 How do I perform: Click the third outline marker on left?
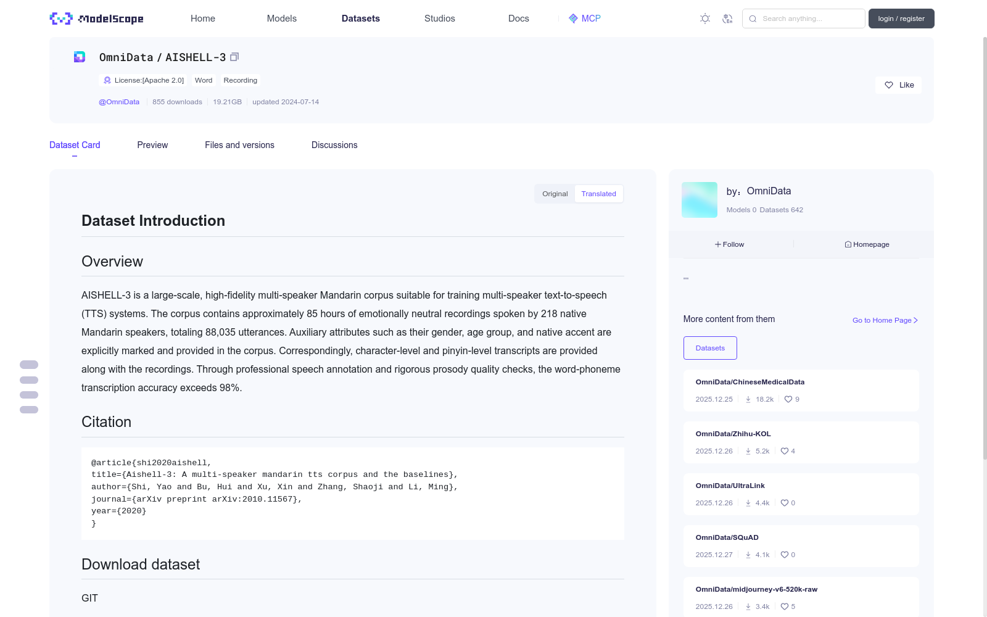[29, 395]
